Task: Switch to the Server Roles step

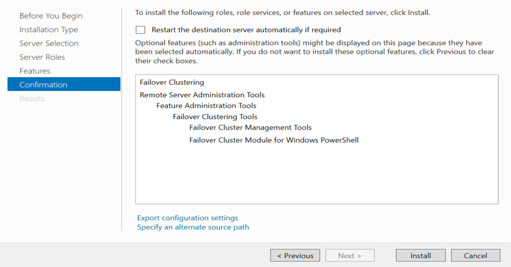Action: (42, 57)
